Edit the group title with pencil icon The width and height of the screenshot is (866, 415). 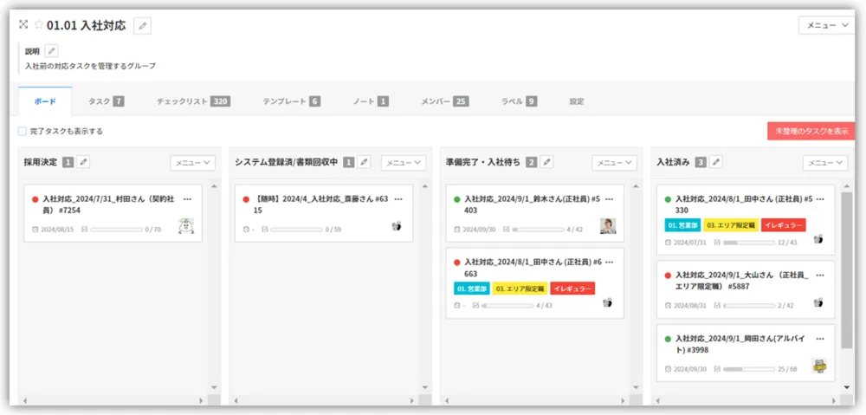143,25
